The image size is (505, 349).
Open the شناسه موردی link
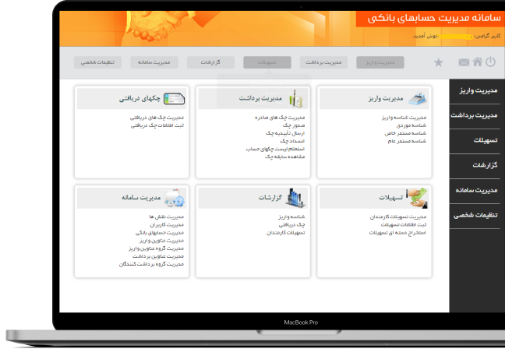411,125
